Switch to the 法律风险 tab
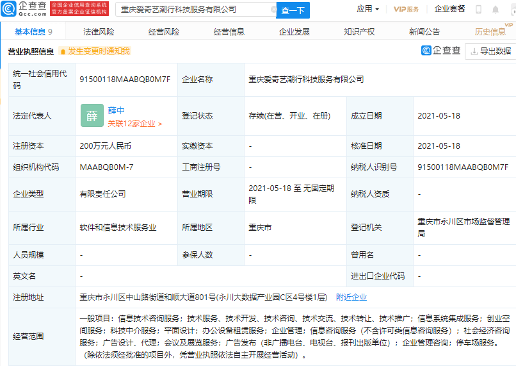Screen dimensions: 516x366 (x=99, y=31)
